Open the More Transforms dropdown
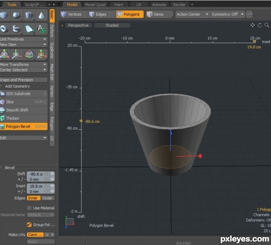This screenshot has height=245, width=271. (x=23, y=65)
